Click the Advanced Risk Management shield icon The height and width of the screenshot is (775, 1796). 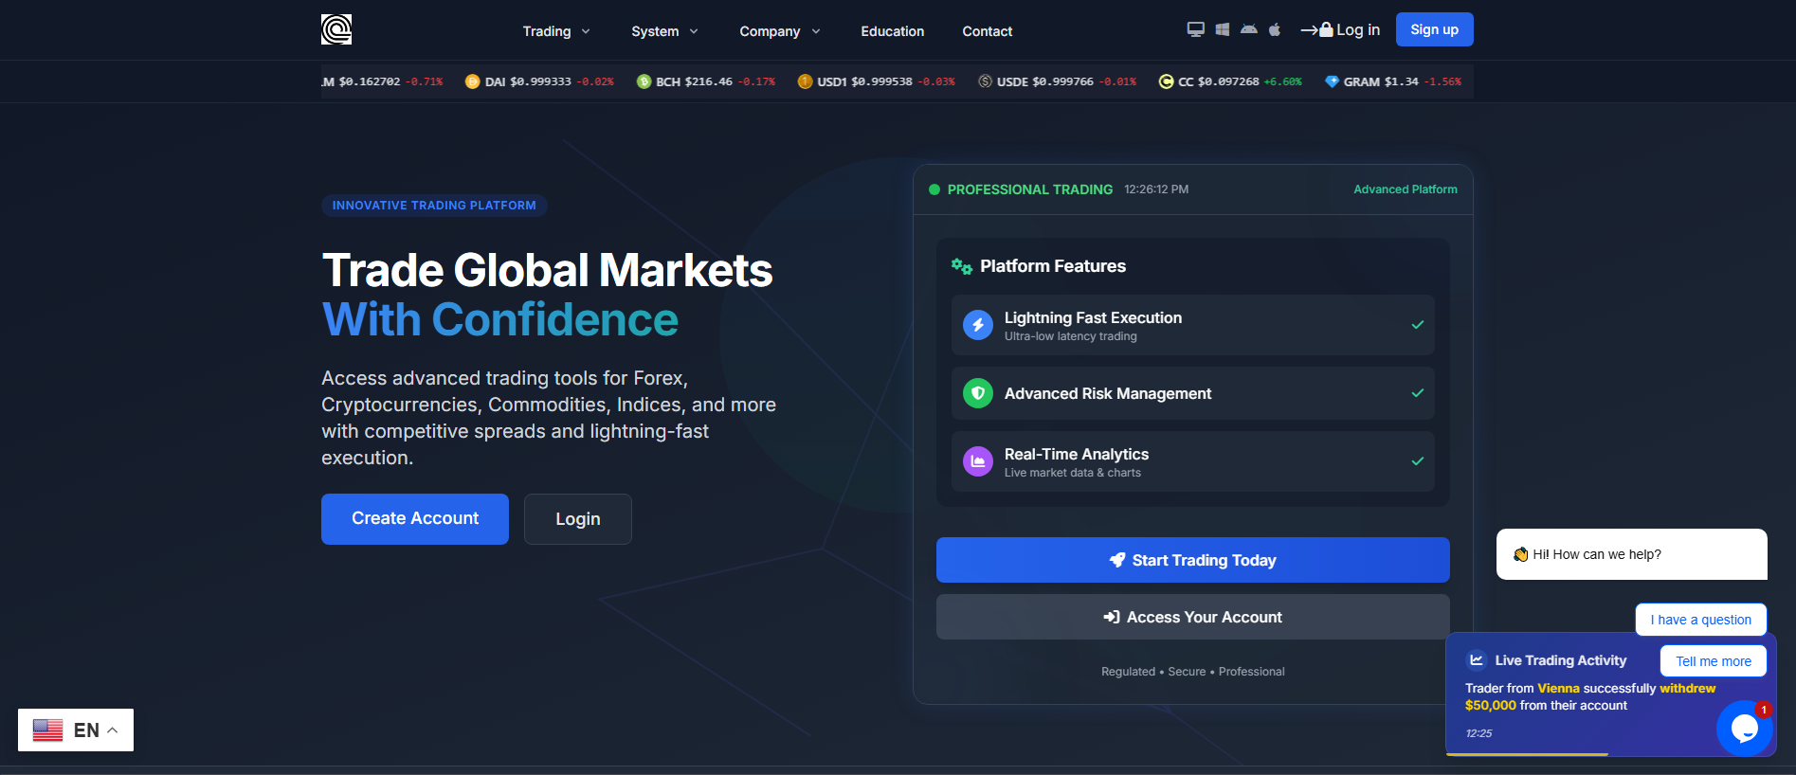pyautogui.click(x=978, y=393)
